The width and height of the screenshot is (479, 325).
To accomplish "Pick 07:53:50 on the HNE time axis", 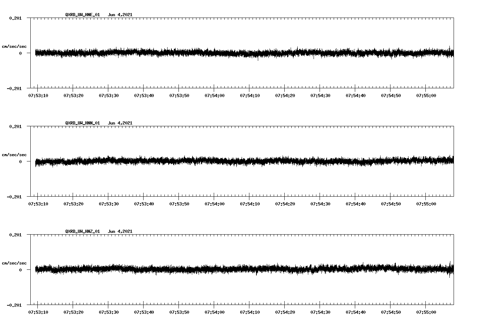I will pos(179,95).
